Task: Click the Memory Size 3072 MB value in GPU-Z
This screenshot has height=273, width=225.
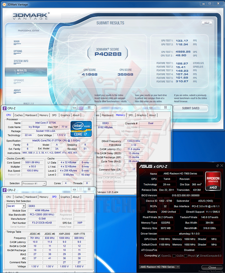Action: point(166,228)
